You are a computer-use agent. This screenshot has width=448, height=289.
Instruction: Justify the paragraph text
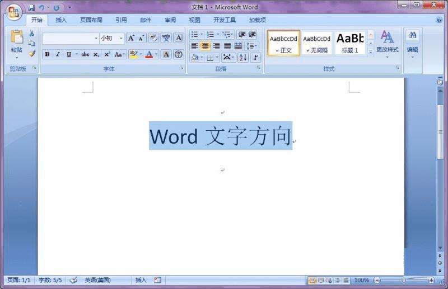tap(227, 46)
